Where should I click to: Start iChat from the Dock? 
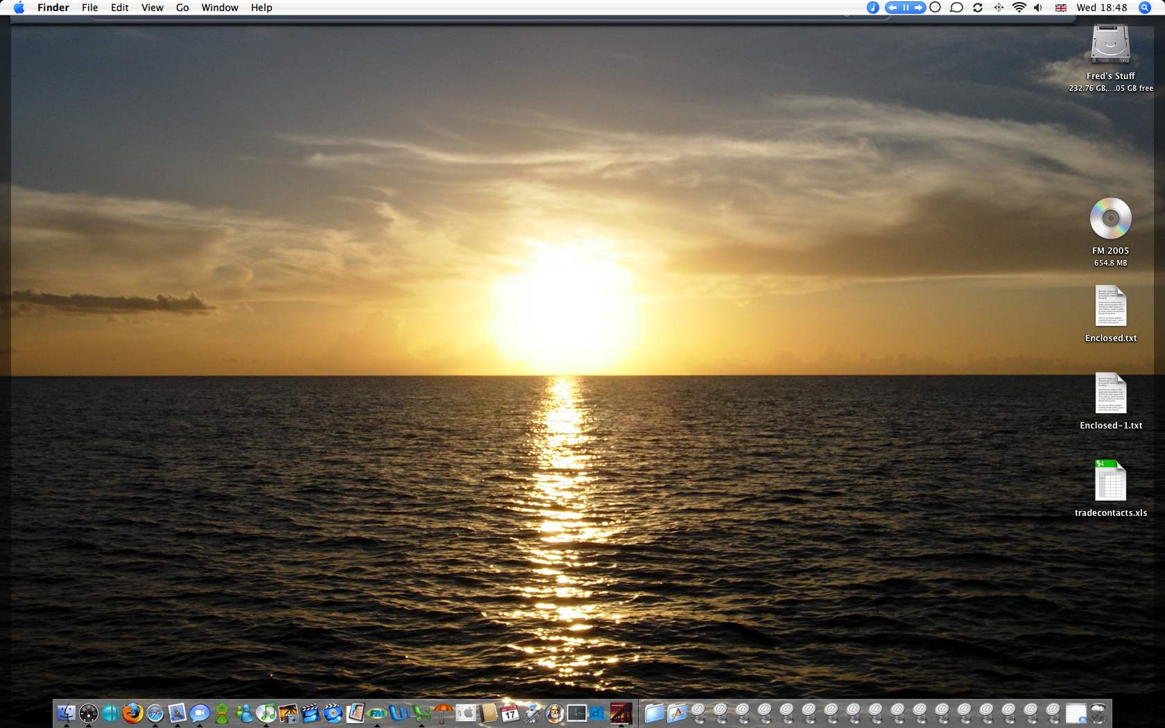[x=200, y=713]
